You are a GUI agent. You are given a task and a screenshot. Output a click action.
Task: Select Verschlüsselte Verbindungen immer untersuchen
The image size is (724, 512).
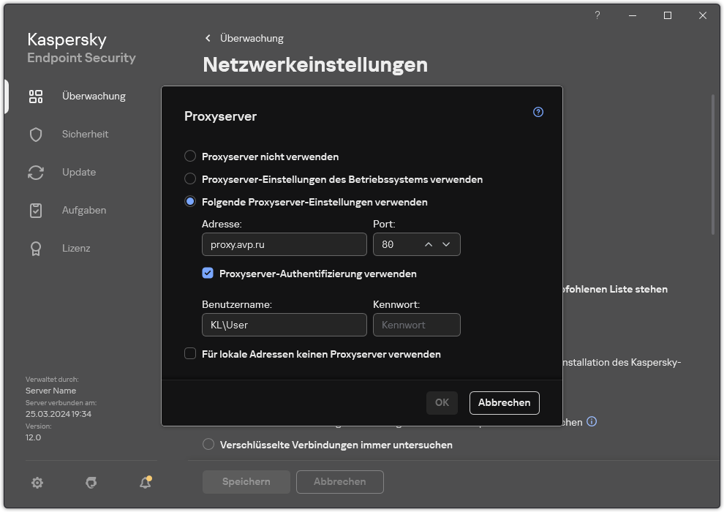[208, 445]
